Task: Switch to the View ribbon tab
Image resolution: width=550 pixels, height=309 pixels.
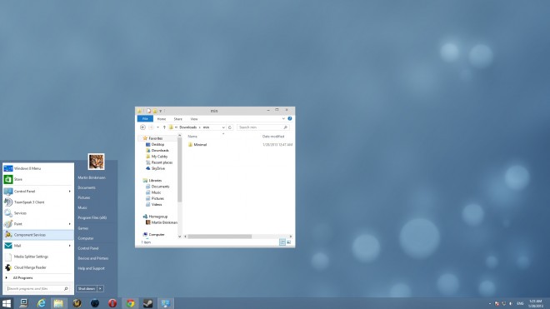Action: click(194, 119)
